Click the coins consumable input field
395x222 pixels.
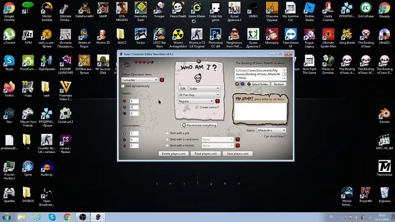pyautogui.click(x=135, y=133)
